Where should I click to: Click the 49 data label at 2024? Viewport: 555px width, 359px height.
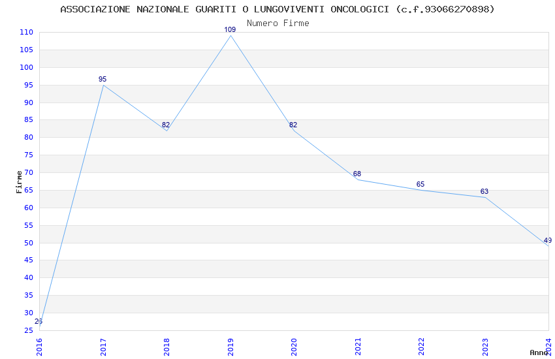click(x=548, y=240)
